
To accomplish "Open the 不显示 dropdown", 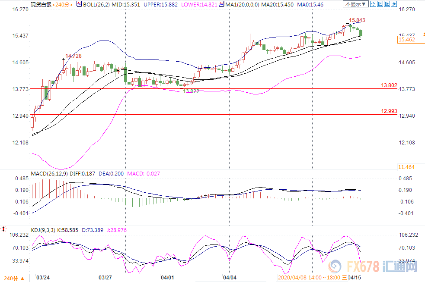I will click(356, 4).
